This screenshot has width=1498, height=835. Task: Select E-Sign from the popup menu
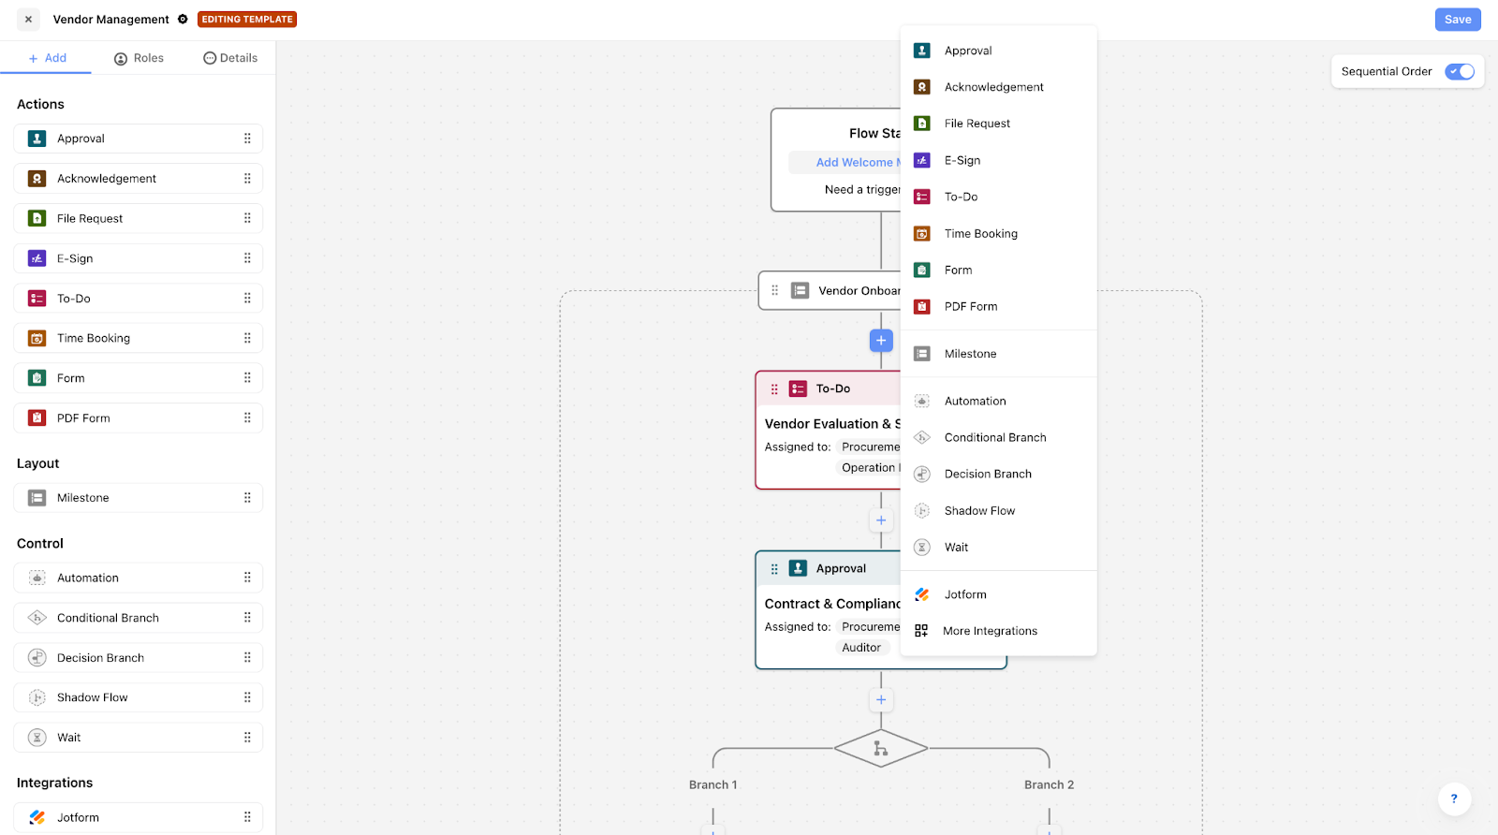click(x=962, y=160)
